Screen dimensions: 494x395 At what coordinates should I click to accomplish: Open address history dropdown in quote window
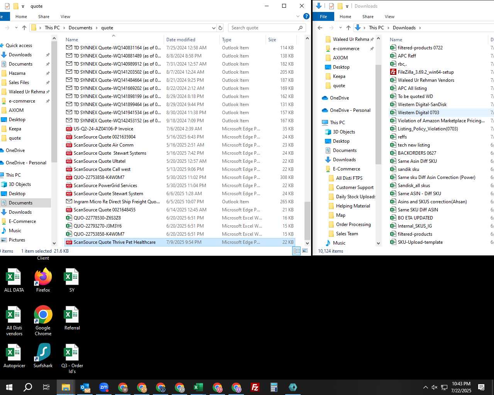(x=214, y=28)
